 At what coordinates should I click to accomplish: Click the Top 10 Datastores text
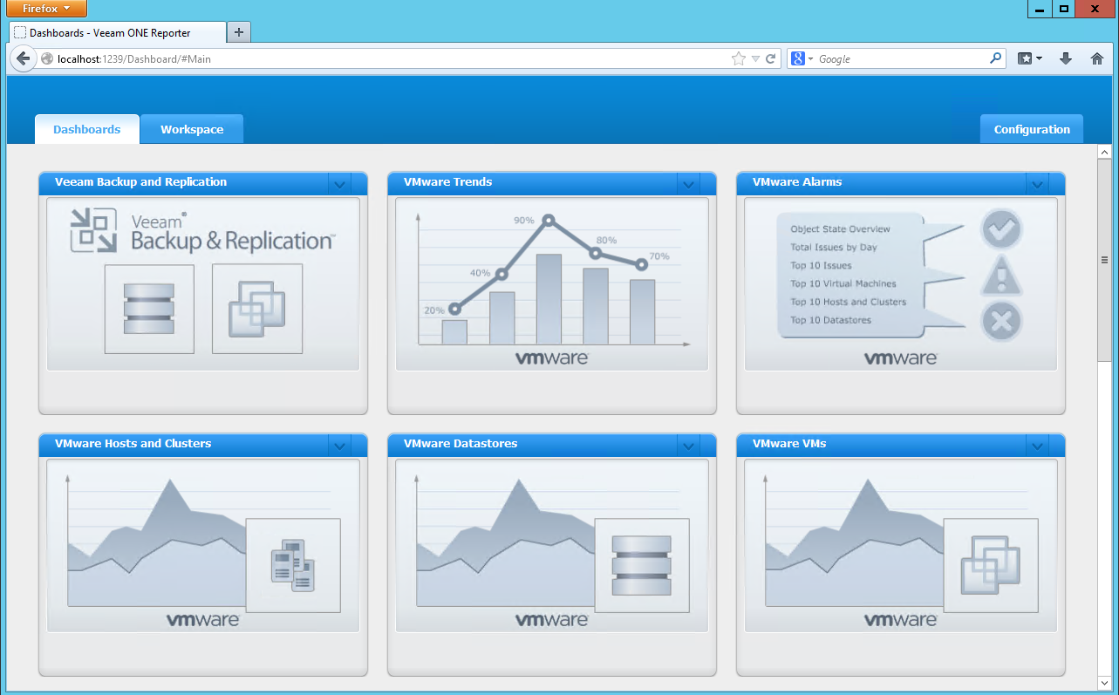click(830, 321)
